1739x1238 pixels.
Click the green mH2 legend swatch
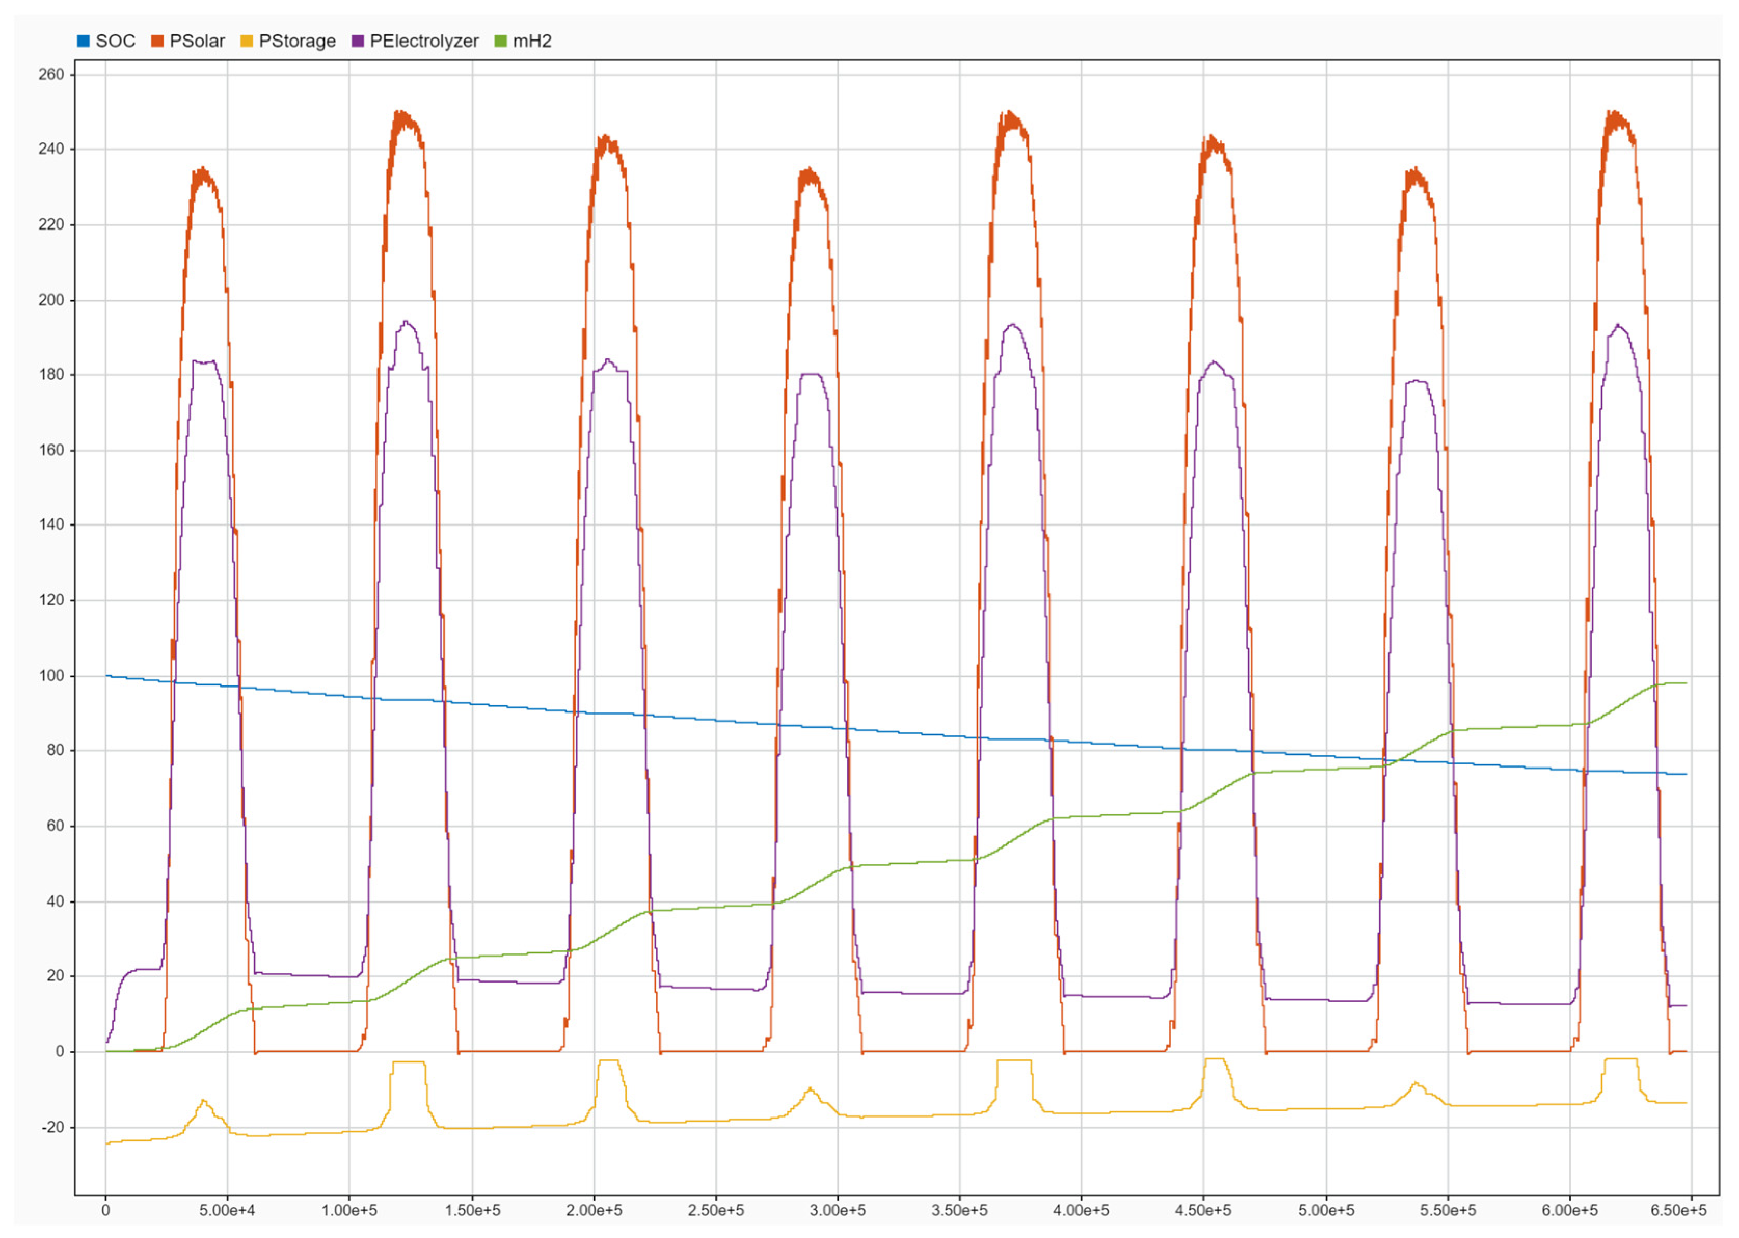[501, 41]
